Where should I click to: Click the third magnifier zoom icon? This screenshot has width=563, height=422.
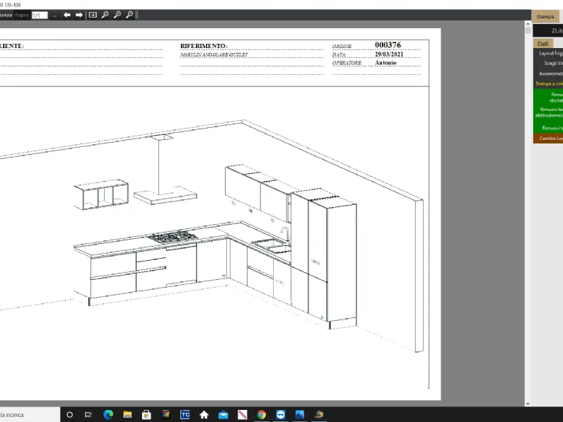click(129, 15)
